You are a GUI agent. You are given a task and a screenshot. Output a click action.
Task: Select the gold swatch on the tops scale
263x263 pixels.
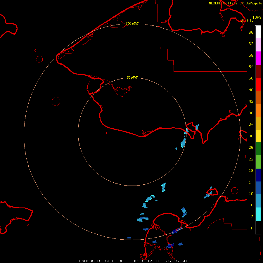[258, 124]
